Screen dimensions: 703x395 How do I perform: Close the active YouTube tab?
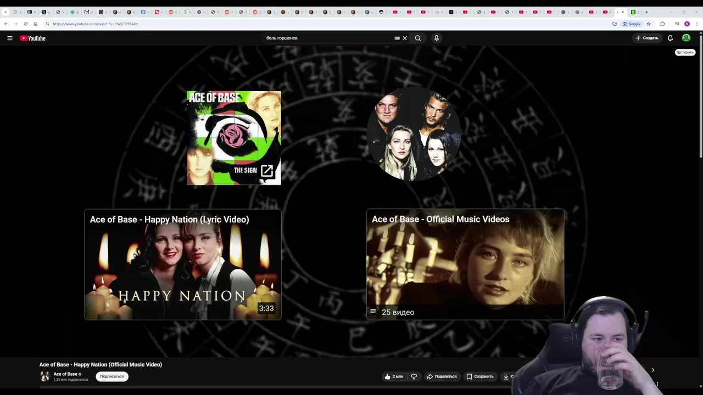(x=623, y=12)
